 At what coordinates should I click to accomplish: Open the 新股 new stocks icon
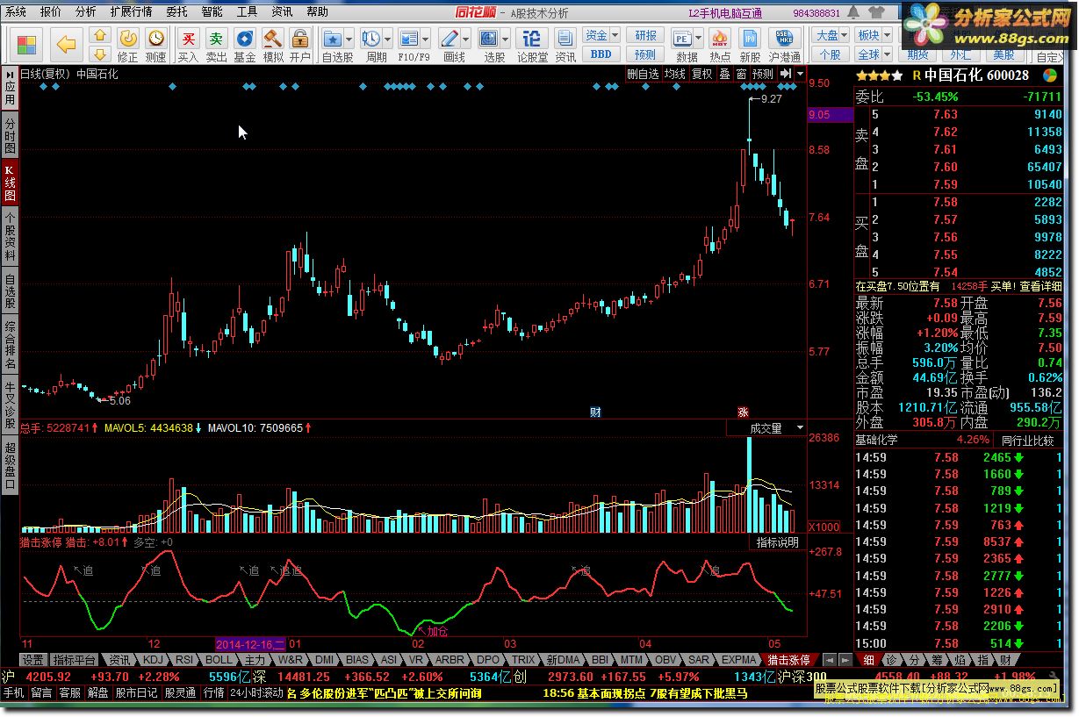(x=750, y=45)
